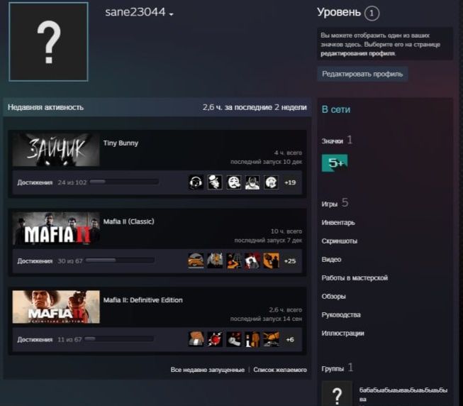Click Tiny Bunny achievements progress bar
Screen dimensions: 463x406
(x=124, y=182)
